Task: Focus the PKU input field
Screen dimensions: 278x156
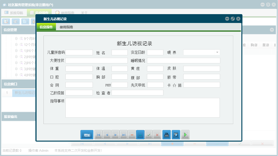Action: pos(119,85)
